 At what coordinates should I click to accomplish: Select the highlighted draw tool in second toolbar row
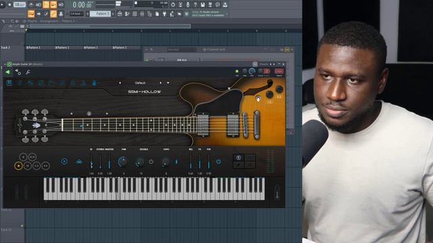53,13
